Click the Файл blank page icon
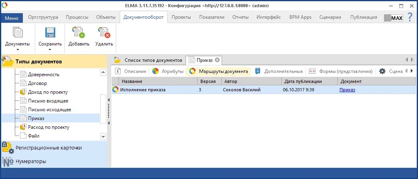Viewport: 418px width, 179px height. coord(24,136)
